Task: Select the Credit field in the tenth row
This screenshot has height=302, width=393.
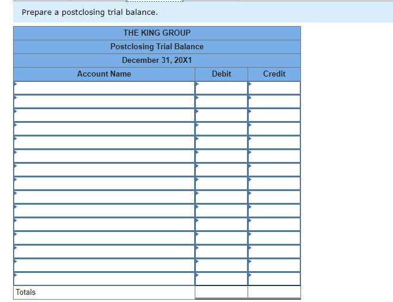Action: [x=274, y=211]
